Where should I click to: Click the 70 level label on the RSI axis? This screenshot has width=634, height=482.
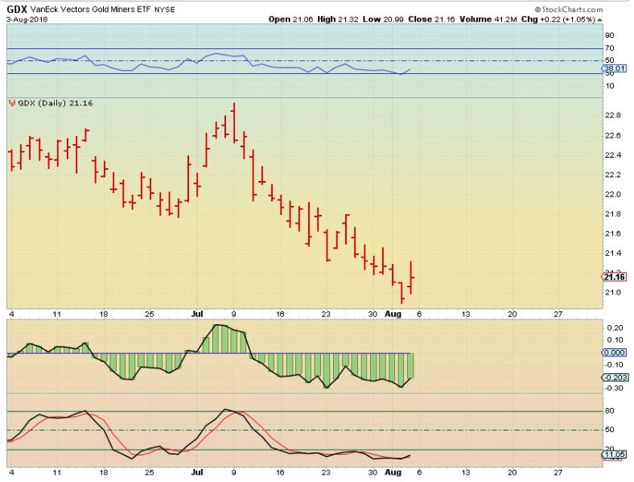609,48
